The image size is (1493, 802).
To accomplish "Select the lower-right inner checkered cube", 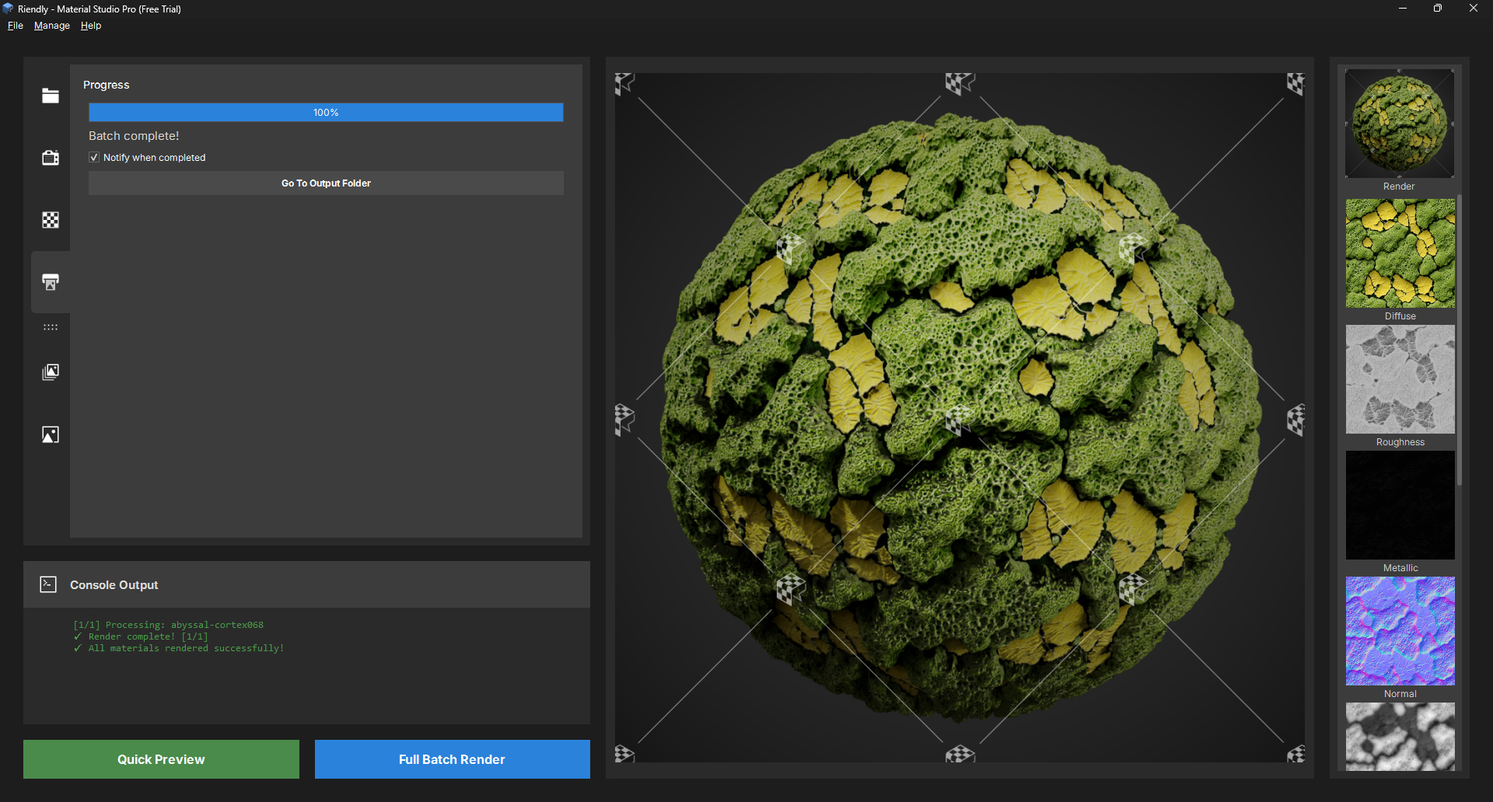I will coord(1132,589).
